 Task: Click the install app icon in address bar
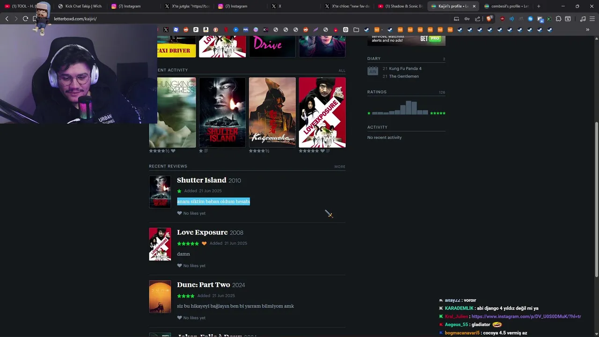click(456, 19)
